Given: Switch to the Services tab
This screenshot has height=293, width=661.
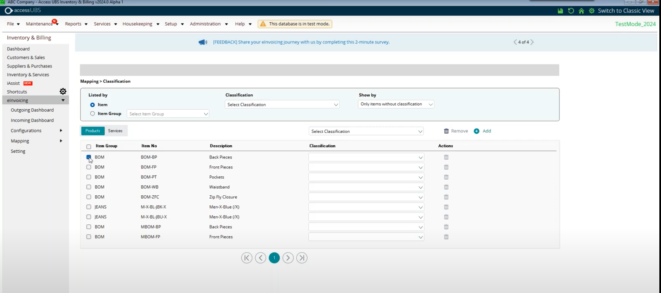Looking at the screenshot, I should point(115,131).
